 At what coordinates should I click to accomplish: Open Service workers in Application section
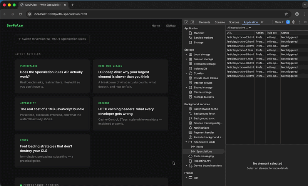point(203,38)
